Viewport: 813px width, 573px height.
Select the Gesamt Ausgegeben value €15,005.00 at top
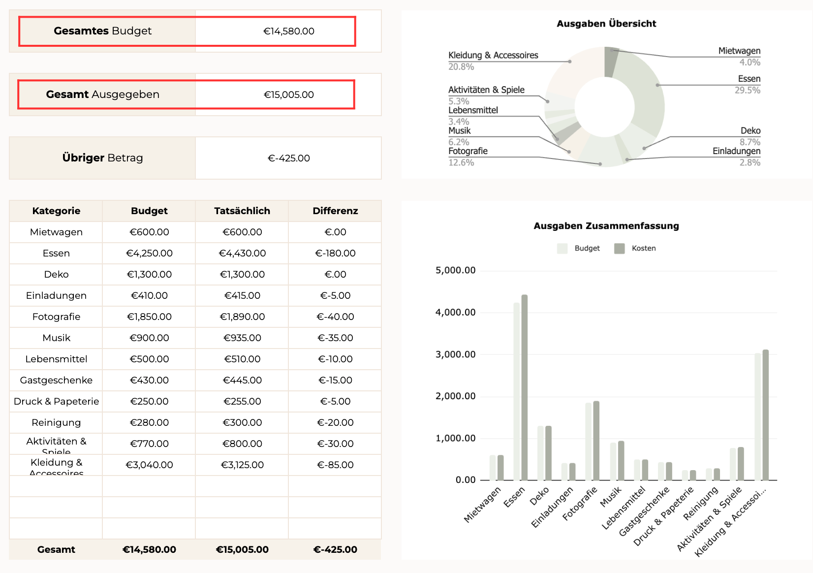click(x=288, y=95)
